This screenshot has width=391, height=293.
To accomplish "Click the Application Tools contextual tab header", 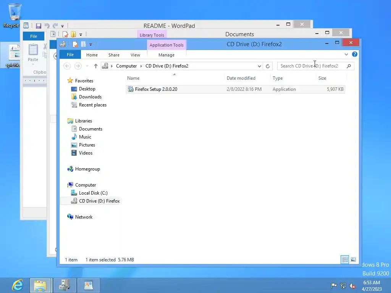I will [166, 45].
